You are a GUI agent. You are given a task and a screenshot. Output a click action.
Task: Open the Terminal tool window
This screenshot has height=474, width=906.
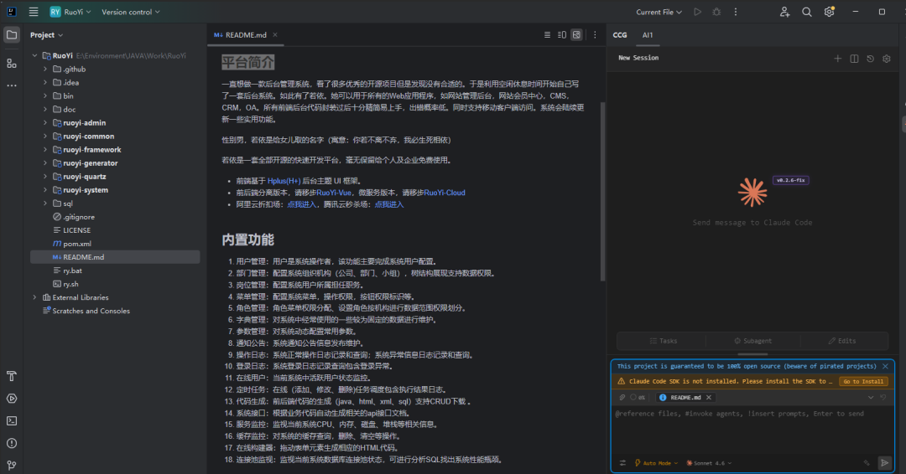click(12, 421)
